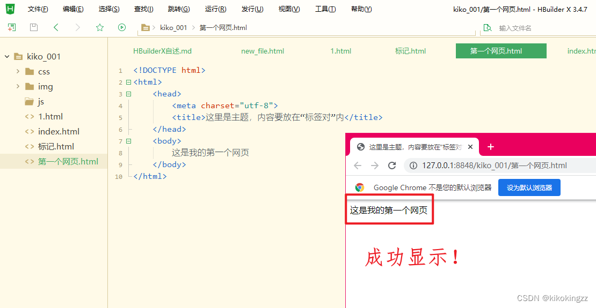
Task: Reload the page in Chrome
Action: point(392,166)
